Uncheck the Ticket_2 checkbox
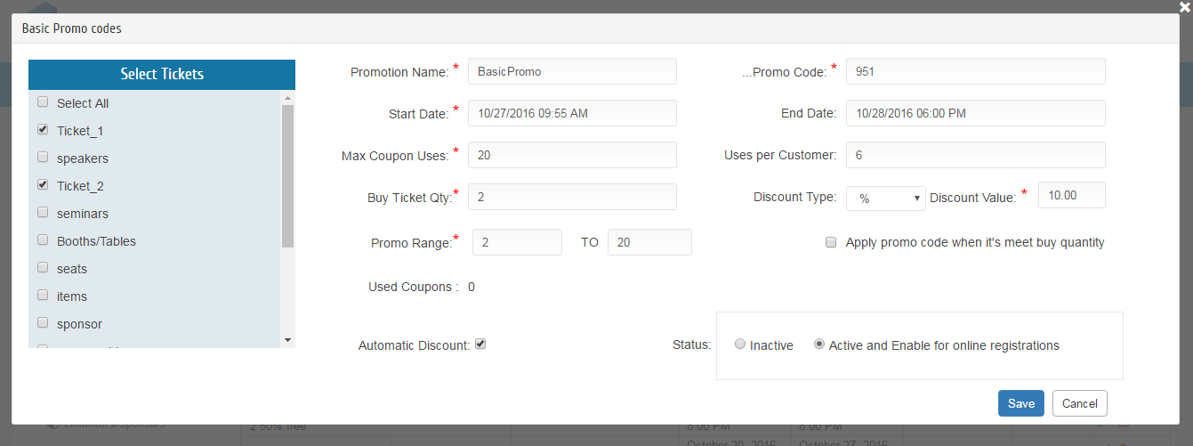Viewport: 1193px width, 446px height. coord(43,185)
